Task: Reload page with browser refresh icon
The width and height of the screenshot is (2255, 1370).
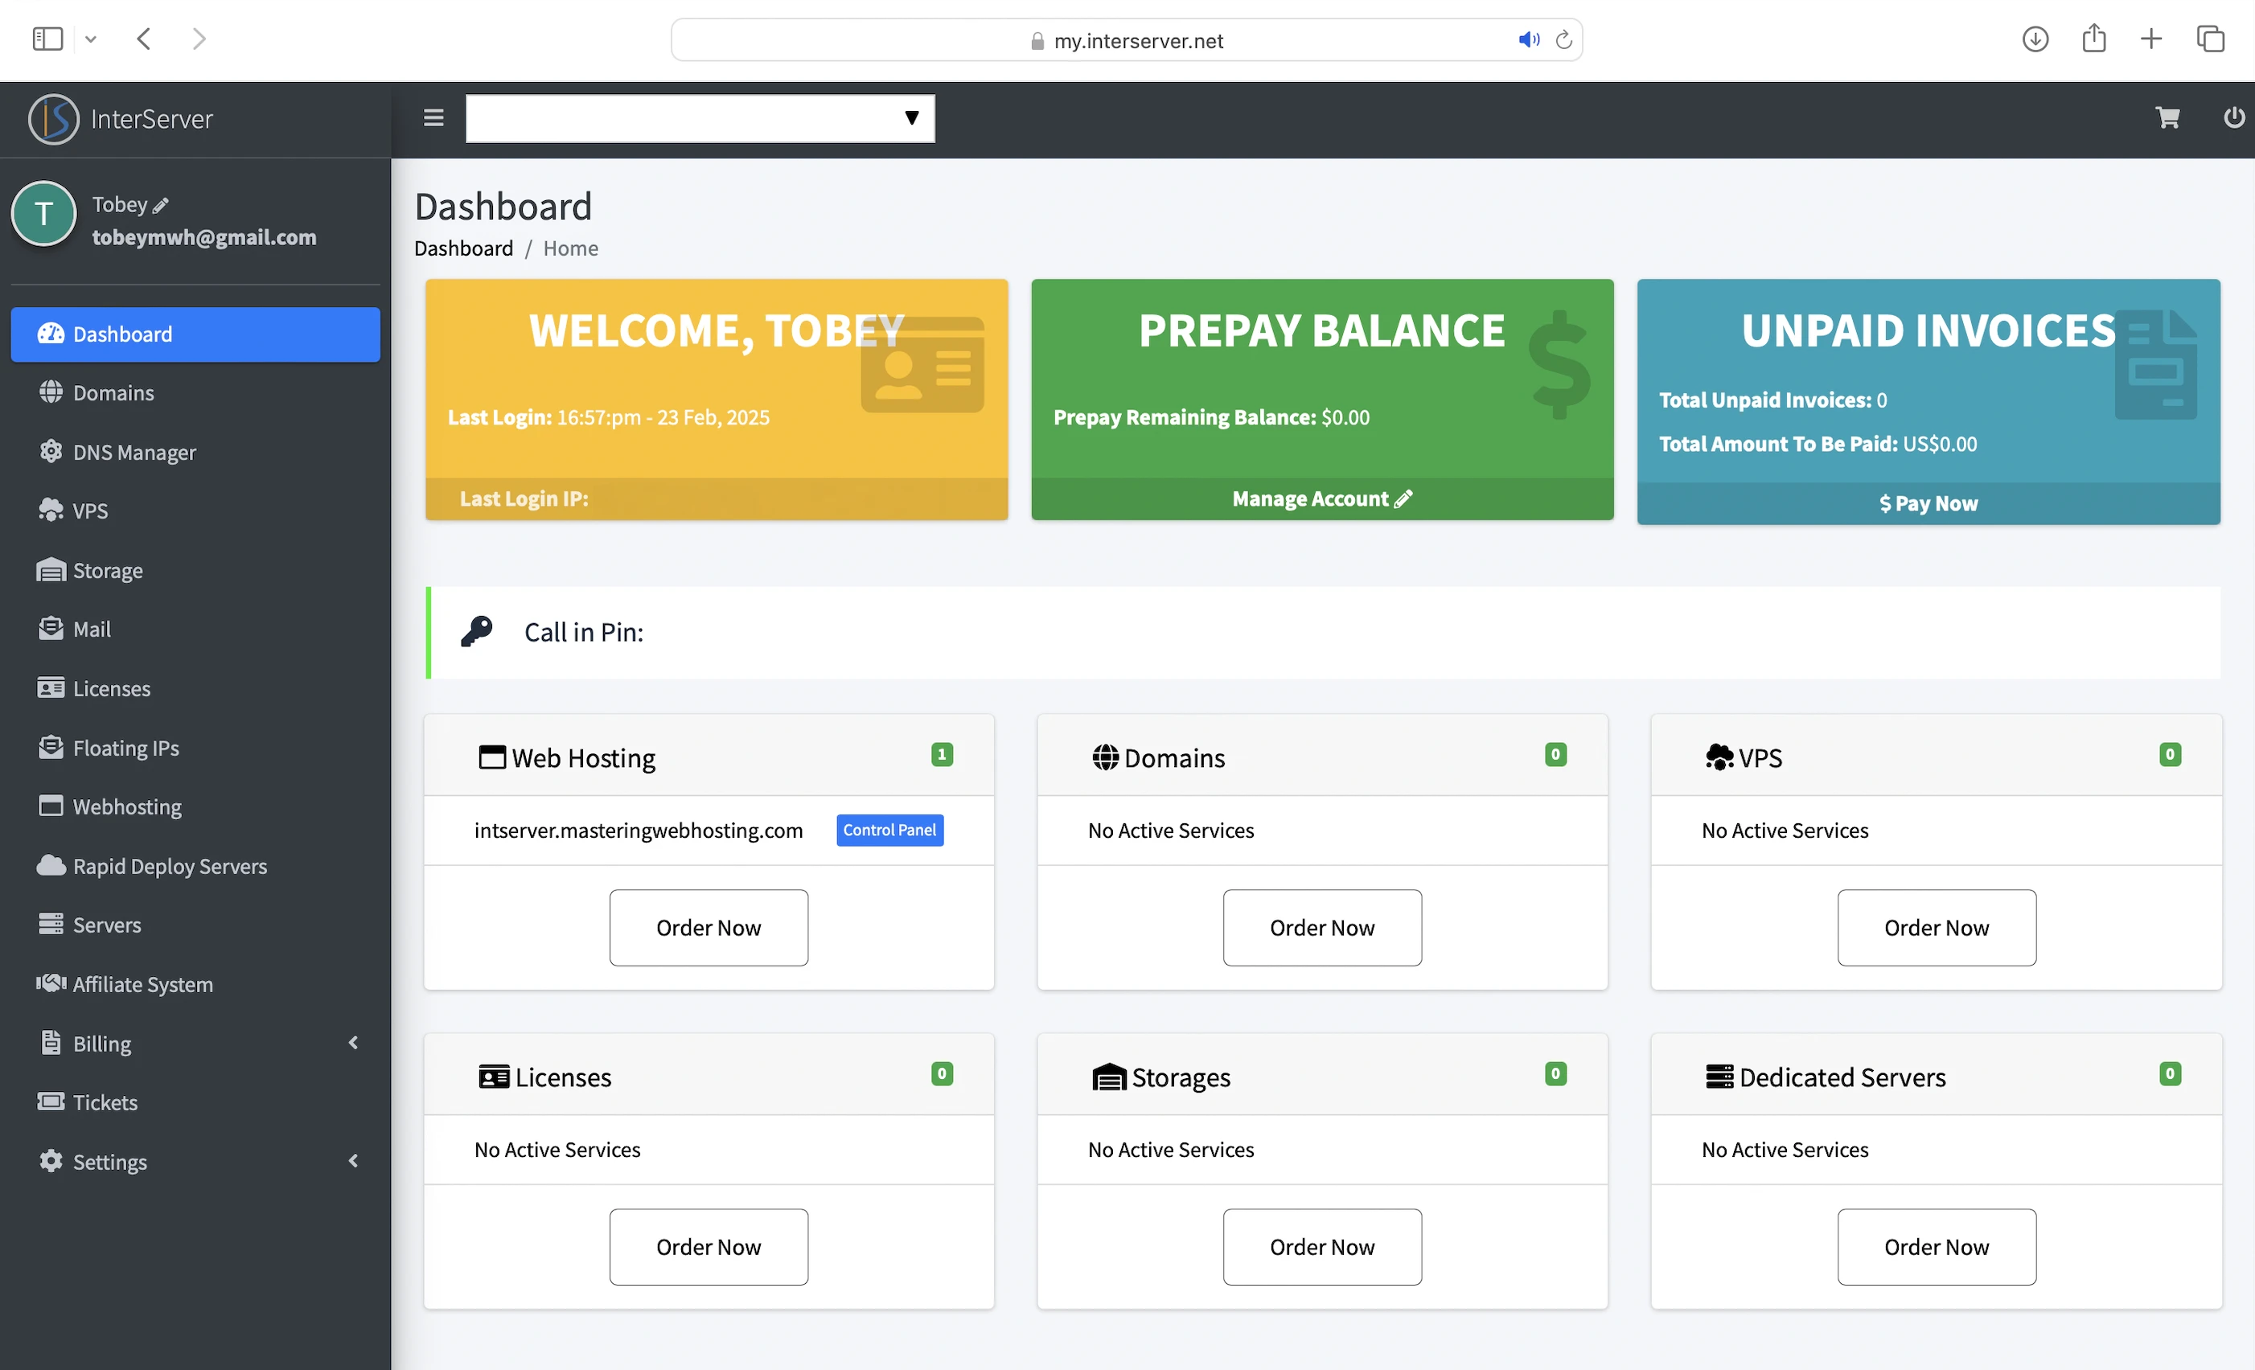Action: [1563, 40]
